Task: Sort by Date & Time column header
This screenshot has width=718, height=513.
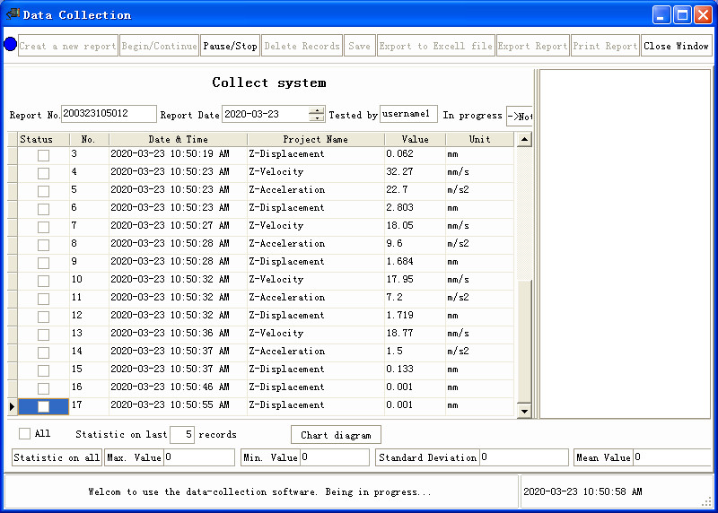Action: coord(178,139)
